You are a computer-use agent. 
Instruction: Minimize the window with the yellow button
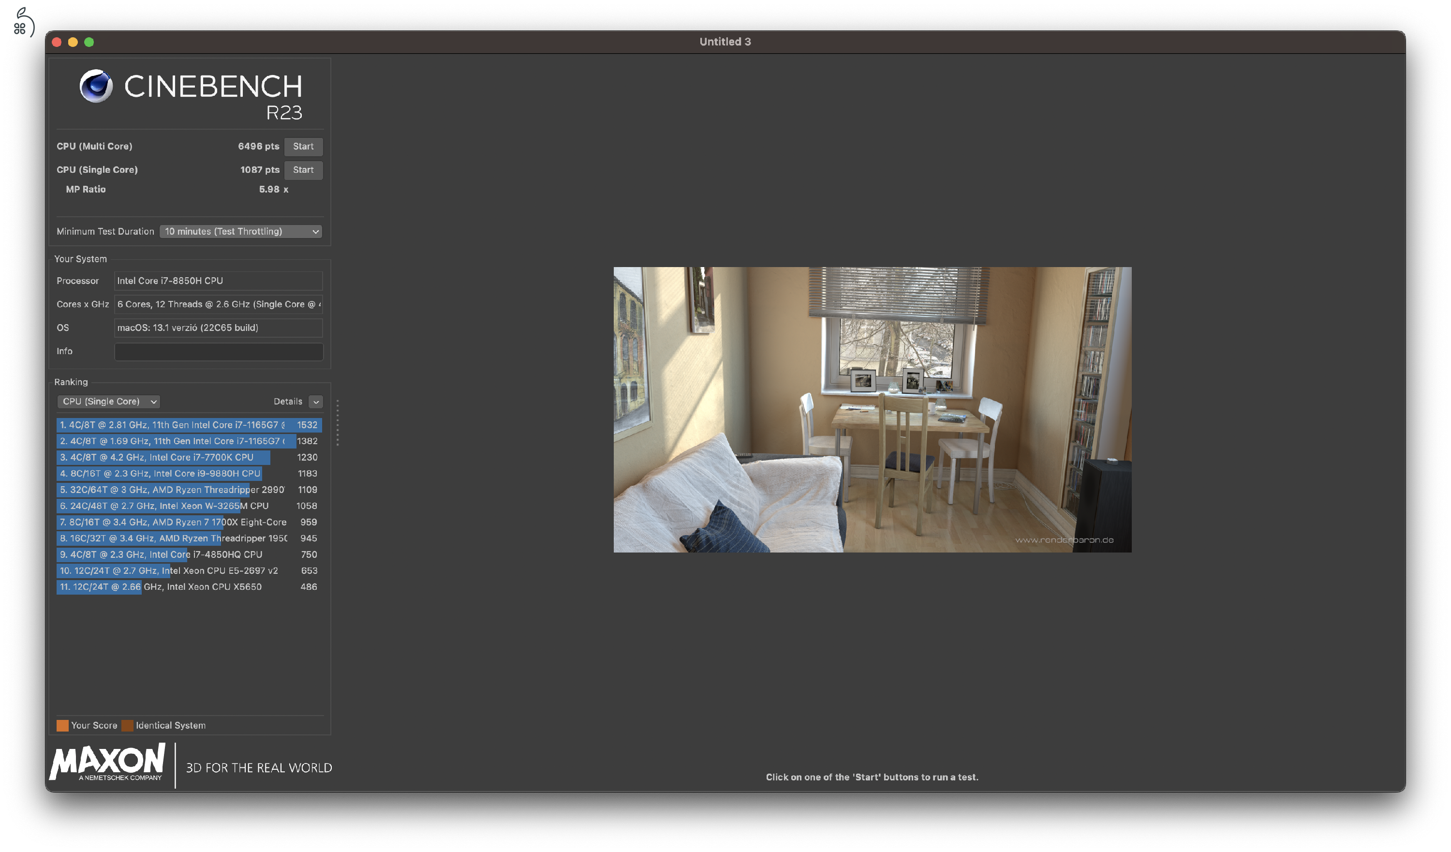coord(73,42)
